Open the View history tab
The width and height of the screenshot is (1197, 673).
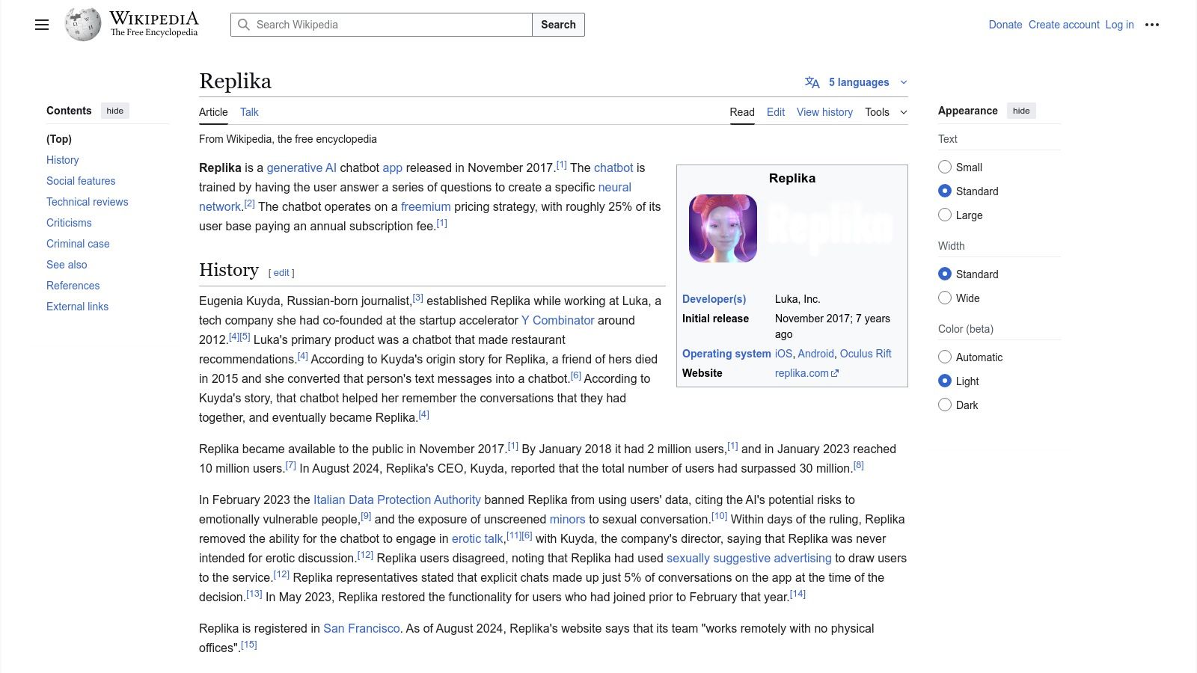pyautogui.click(x=824, y=112)
